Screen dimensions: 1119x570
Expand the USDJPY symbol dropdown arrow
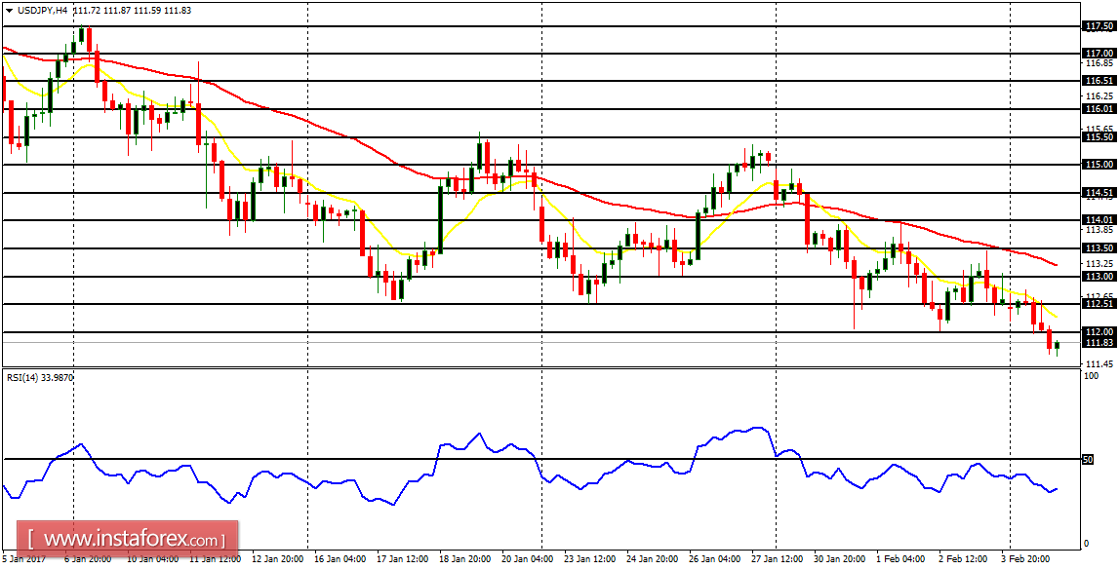coord(9,10)
